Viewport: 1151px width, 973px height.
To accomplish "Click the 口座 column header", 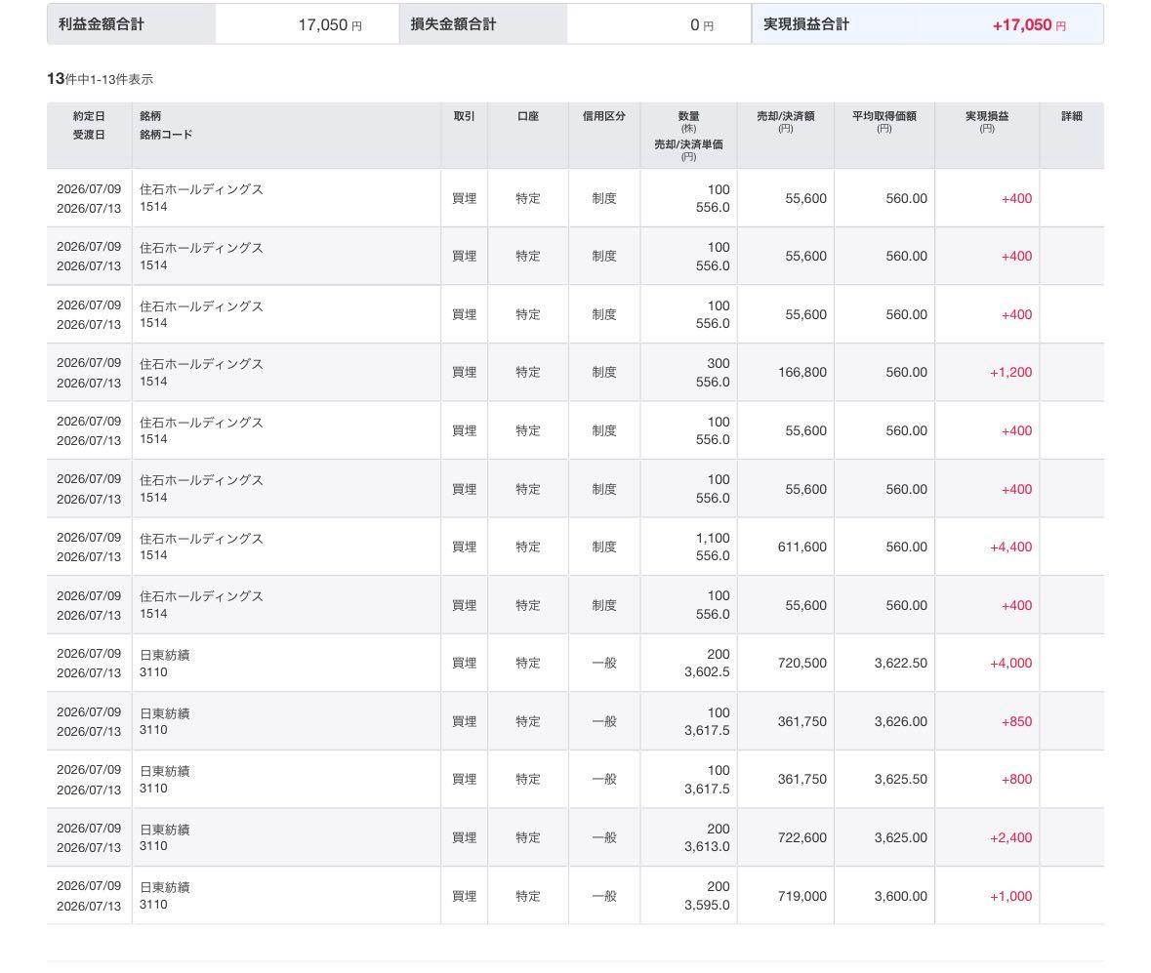I will [x=528, y=116].
